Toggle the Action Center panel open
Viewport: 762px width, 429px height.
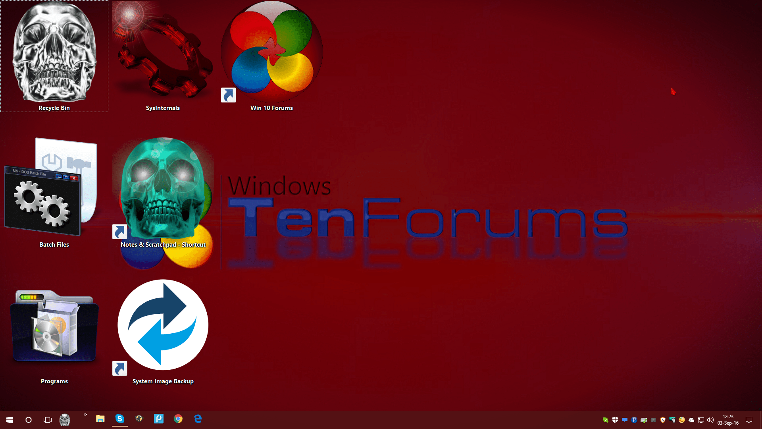749,420
